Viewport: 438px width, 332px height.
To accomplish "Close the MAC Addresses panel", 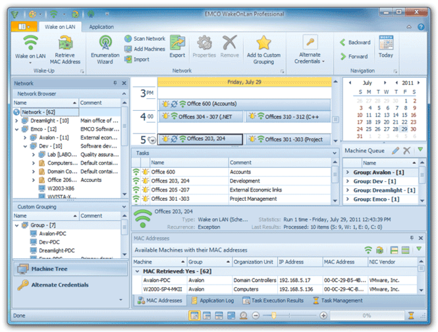I will pyautogui.click(x=421, y=238).
